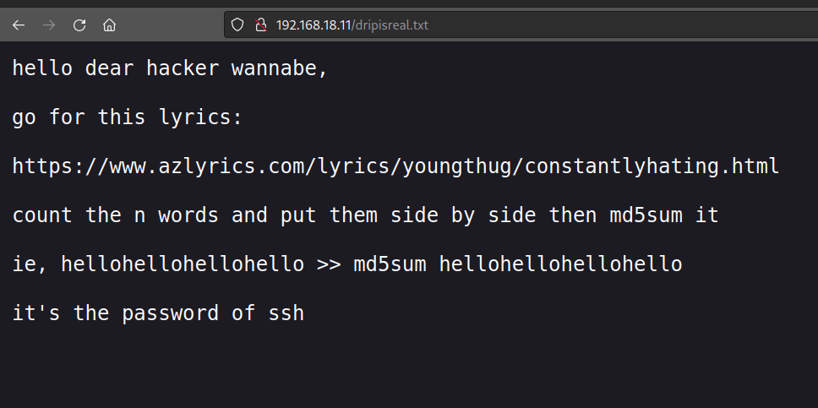Click the 'go for this lyrics:' line
The height and width of the screenshot is (408, 818).
[x=127, y=117]
